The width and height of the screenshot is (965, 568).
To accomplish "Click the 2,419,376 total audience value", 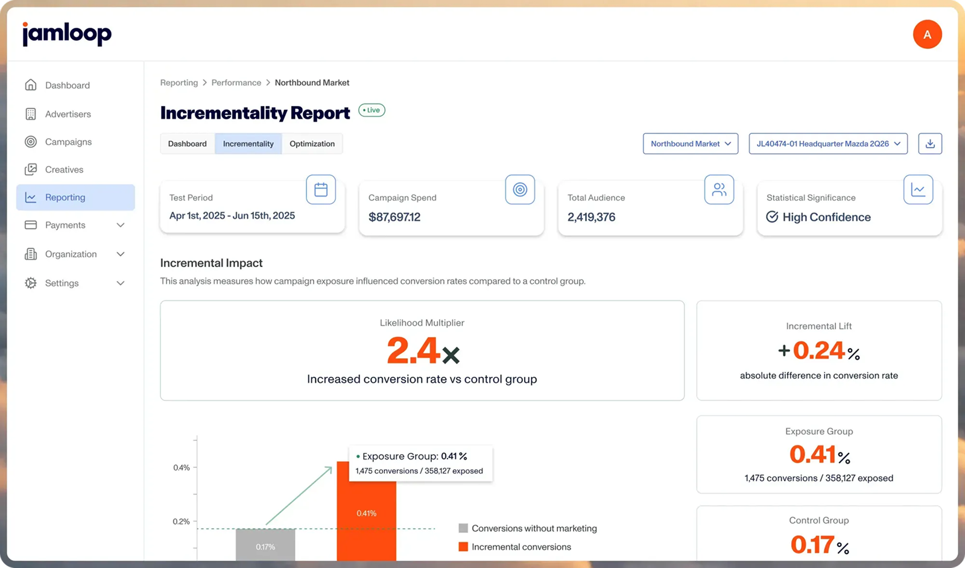I will [591, 217].
